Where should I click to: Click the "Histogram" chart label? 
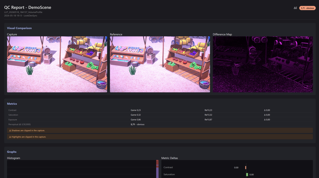pyautogui.click(x=14, y=158)
